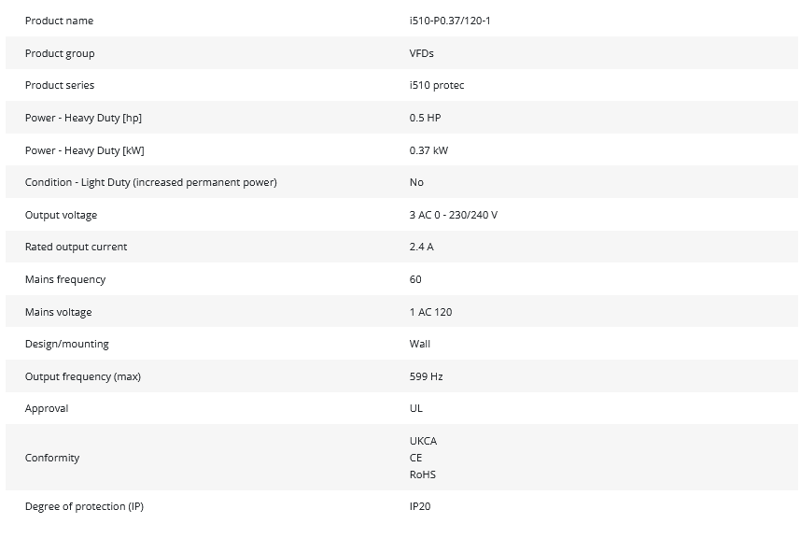Click the VFDs product group value

click(x=422, y=53)
